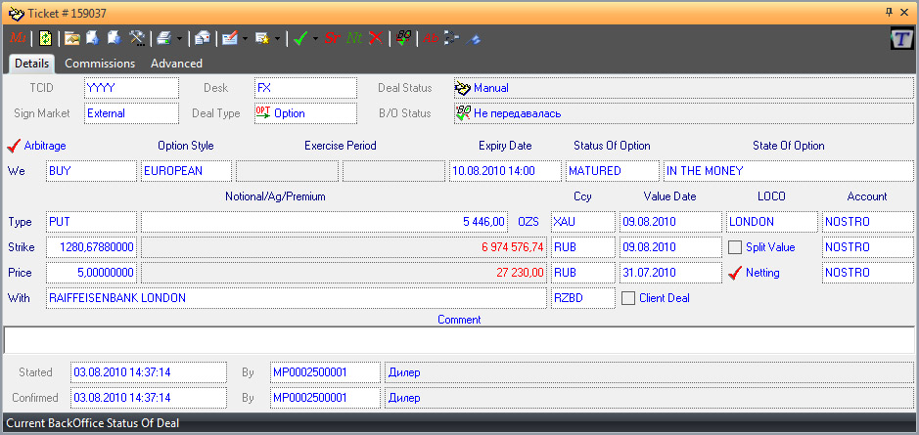
Task: Click the State Of Option field IN THE MONEY
Action: pyautogui.click(x=788, y=171)
